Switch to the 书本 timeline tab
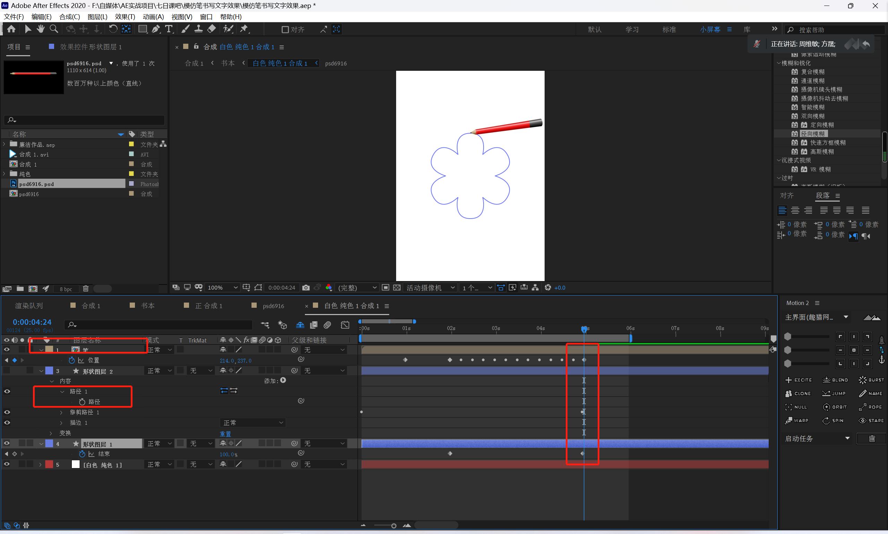888x534 pixels. point(147,305)
